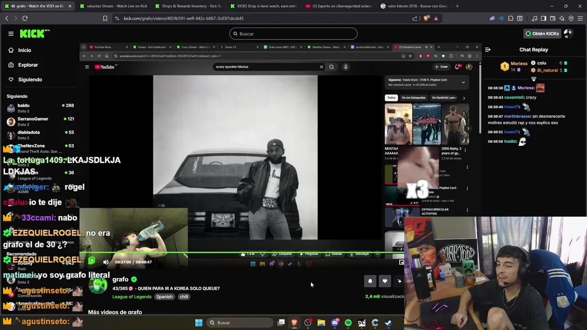Enter mini player mode on video
The height and width of the screenshot is (330, 587).
pyautogui.click(x=401, y=262)
